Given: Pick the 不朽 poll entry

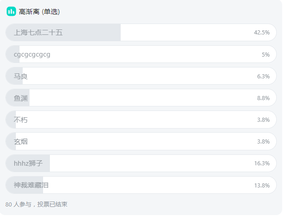Looking at the screenshot, I should 141,120.
